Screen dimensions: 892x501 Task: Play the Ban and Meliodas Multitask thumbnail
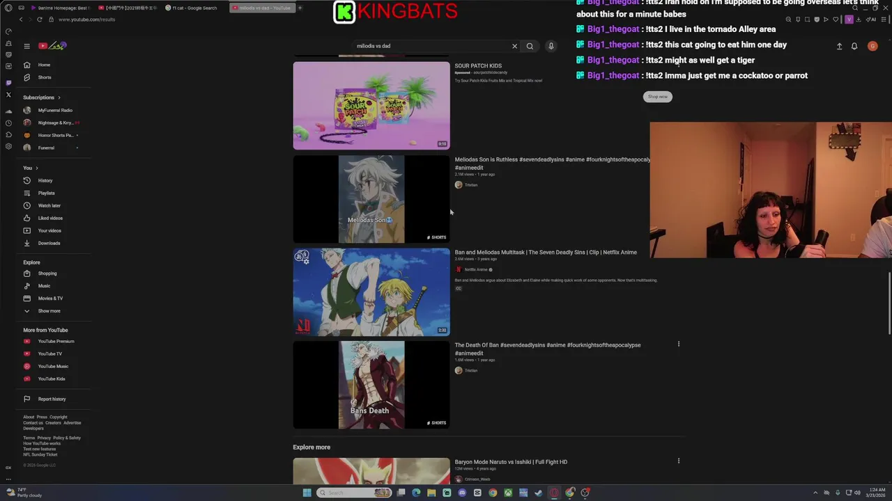[x=371, y=292]
